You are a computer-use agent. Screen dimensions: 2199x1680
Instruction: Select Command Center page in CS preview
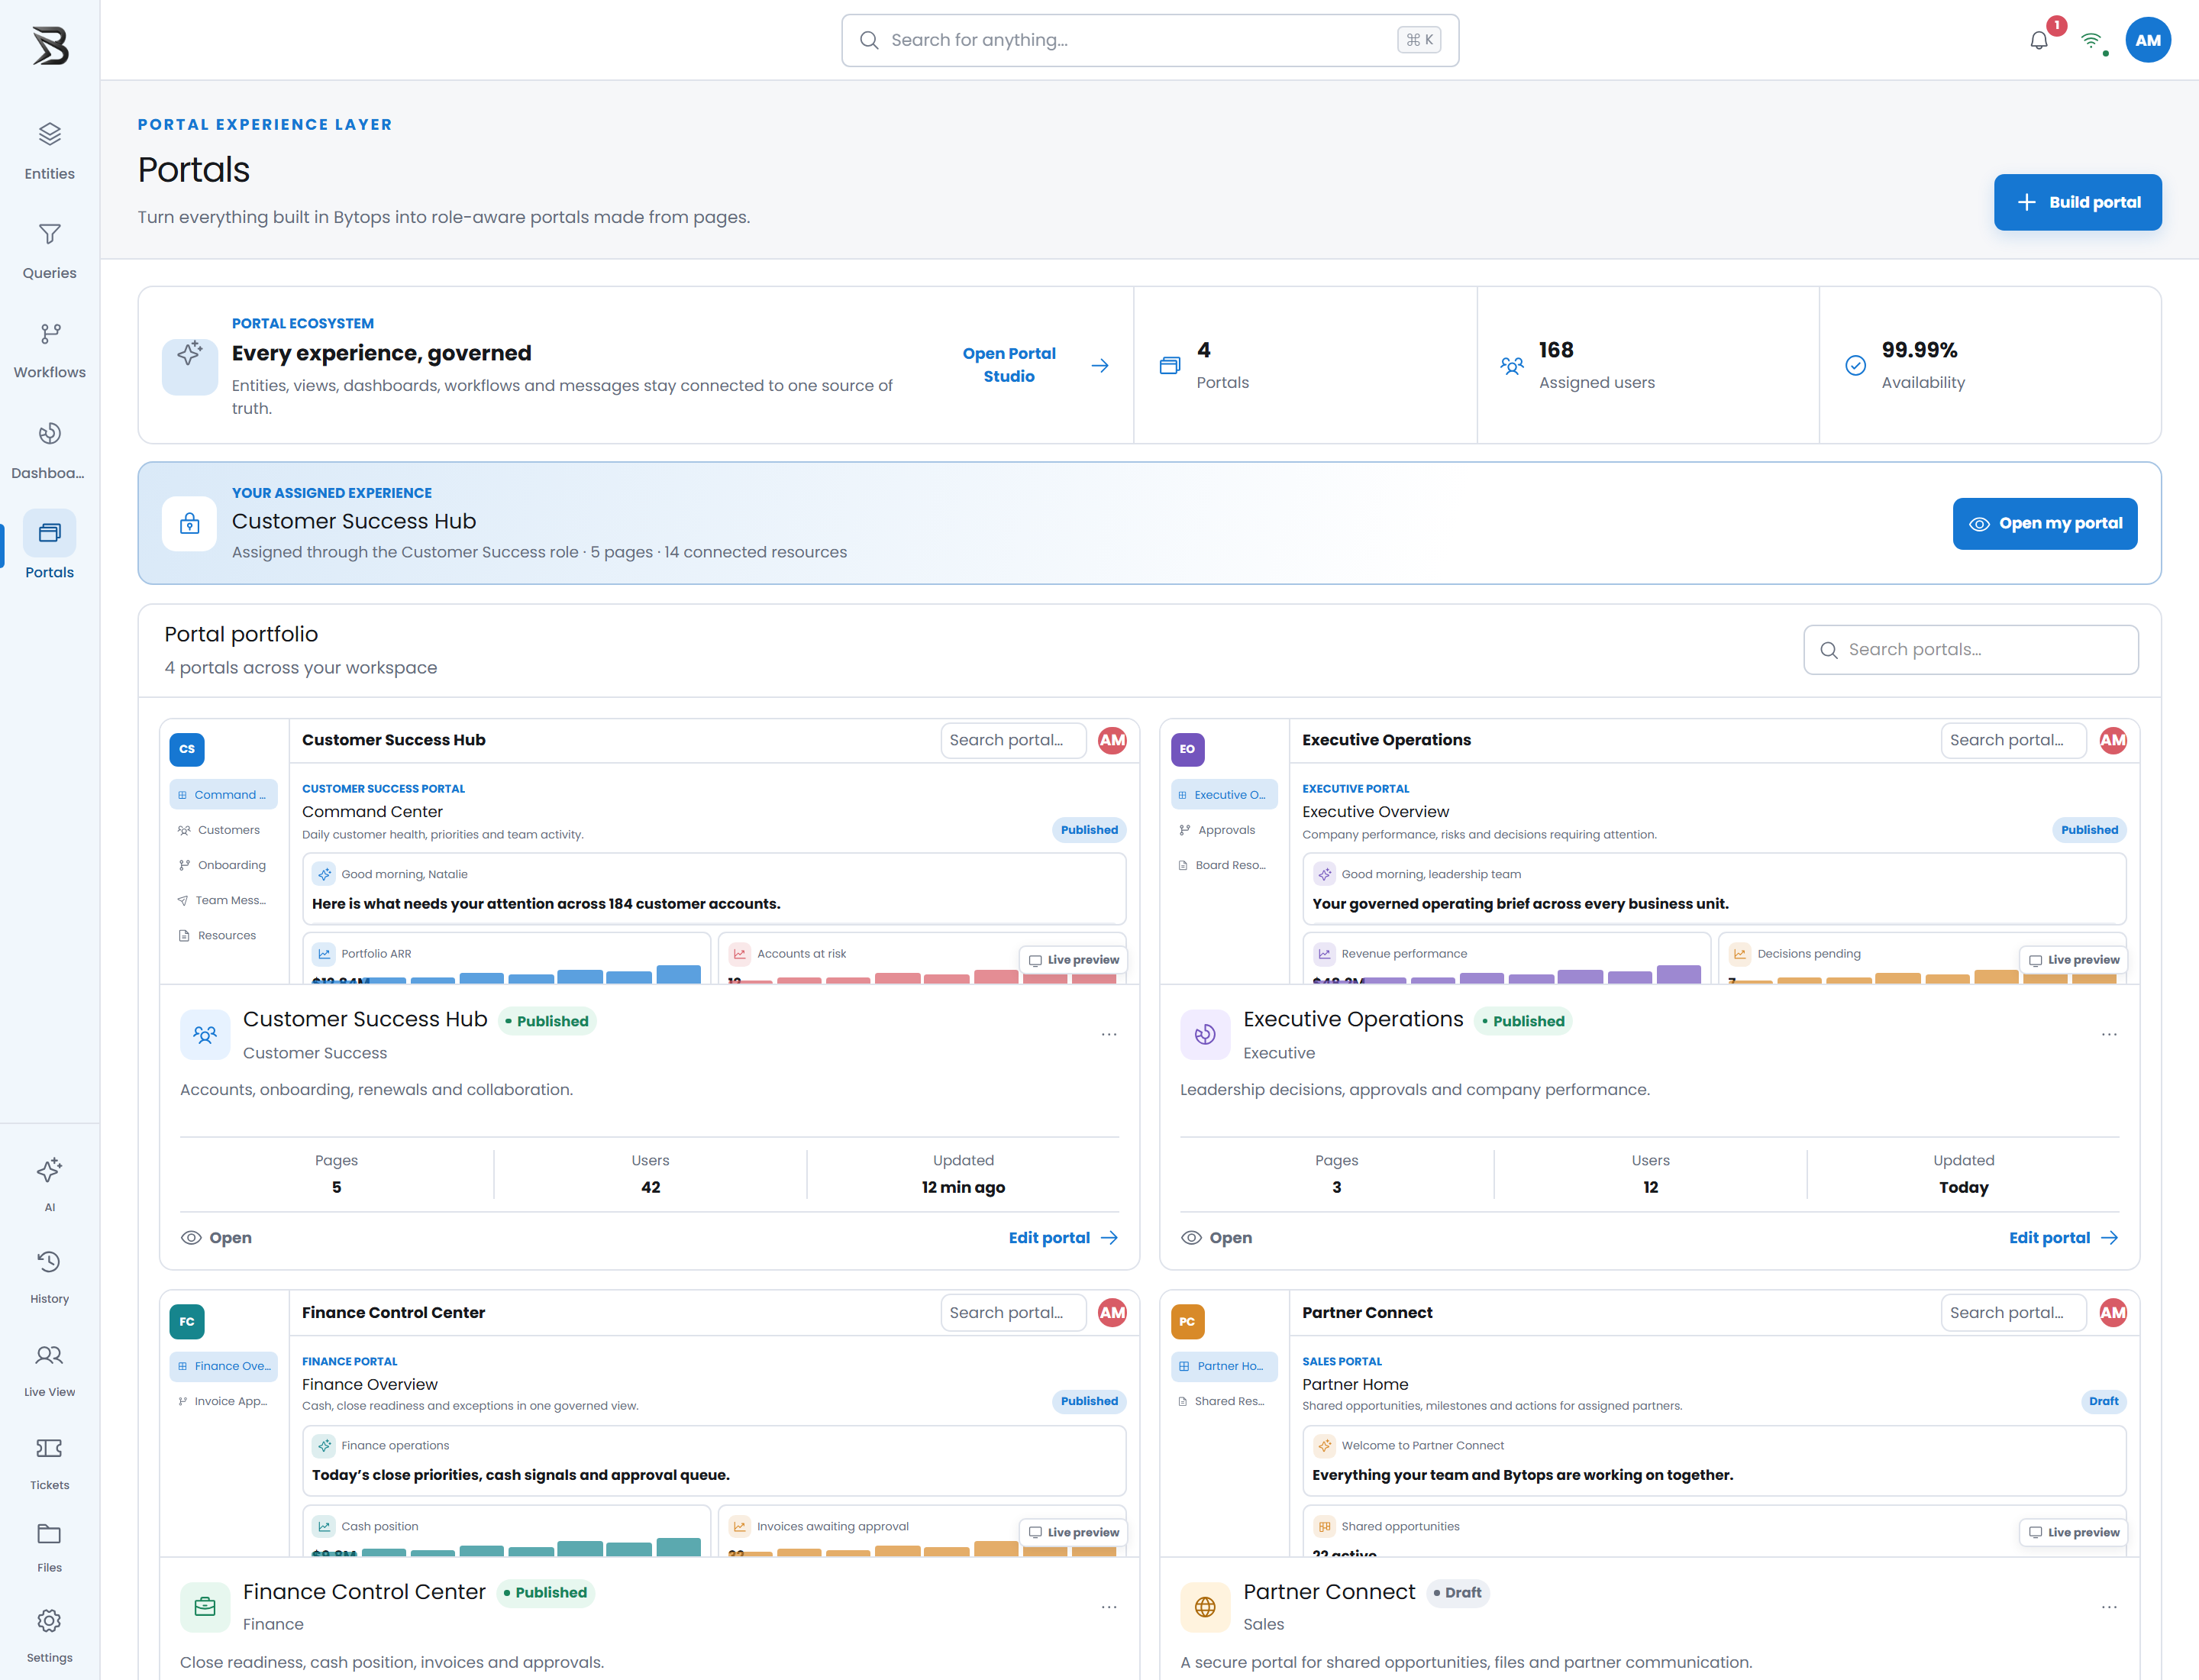[x=223, y=795]
